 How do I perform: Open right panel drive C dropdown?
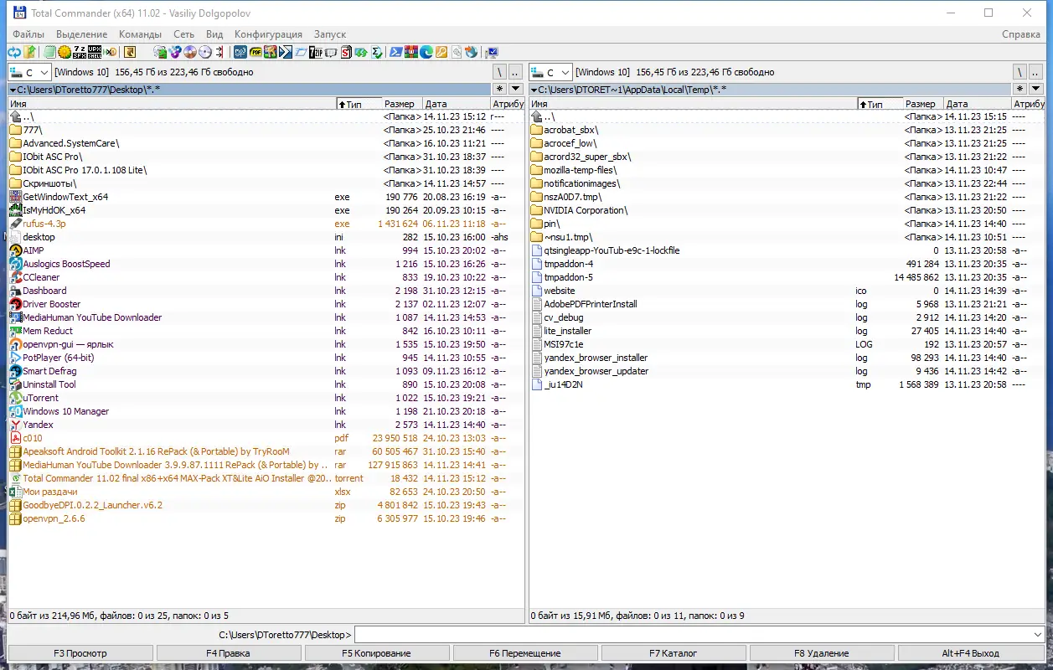(x=550, y=73)
